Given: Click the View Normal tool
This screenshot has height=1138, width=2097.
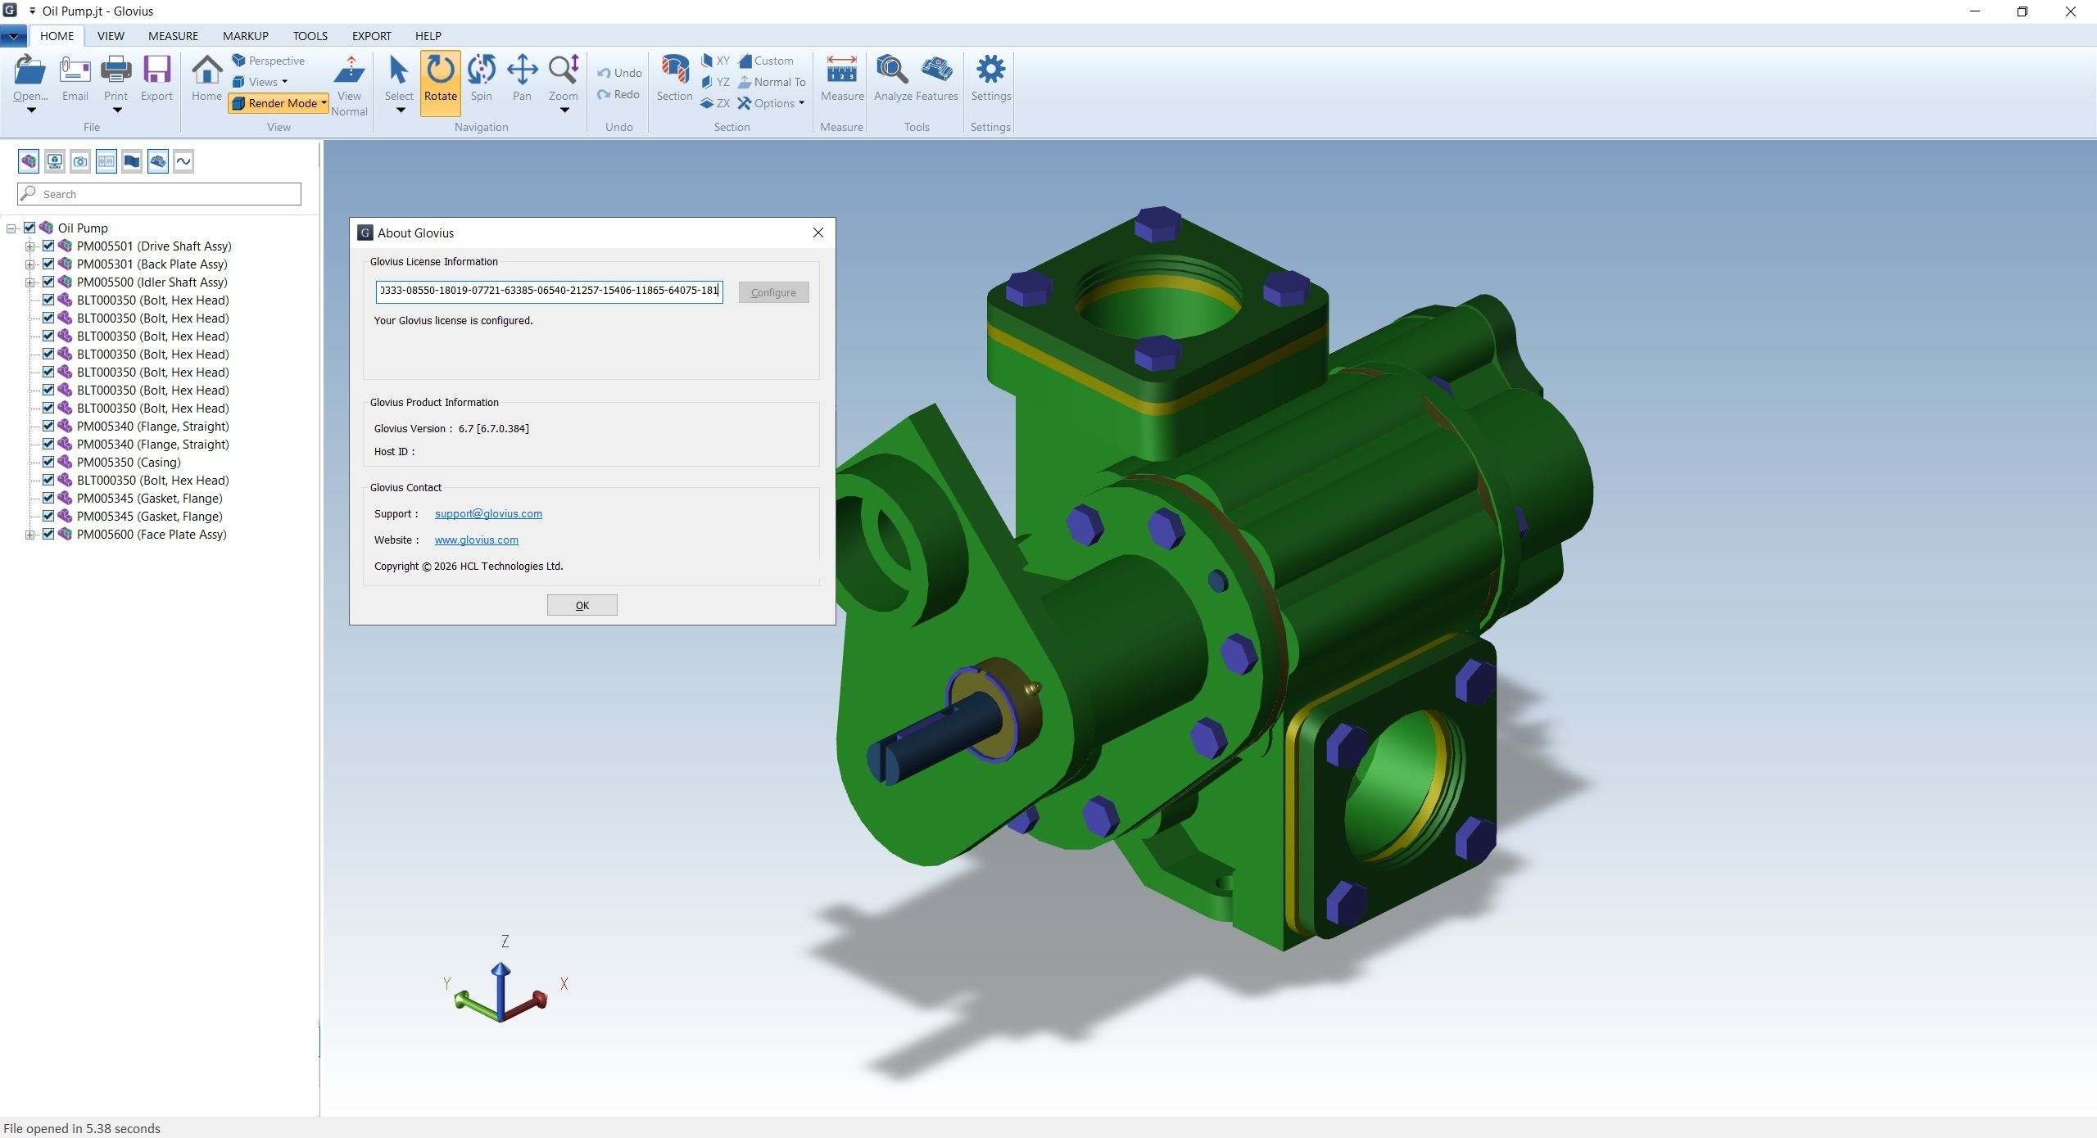Looking at the screenshot, I should tap(349, 85).
